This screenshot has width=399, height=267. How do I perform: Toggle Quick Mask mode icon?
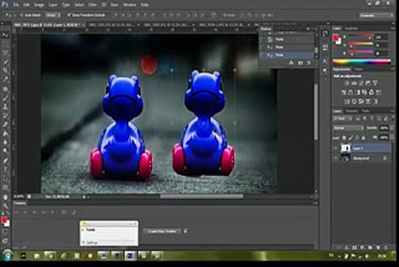5,232
